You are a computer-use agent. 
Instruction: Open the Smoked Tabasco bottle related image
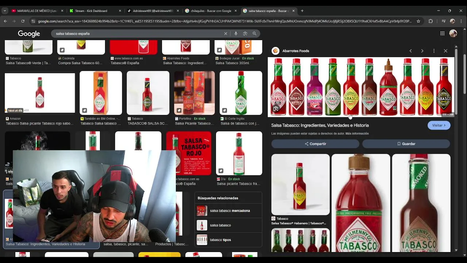(421, 203)
